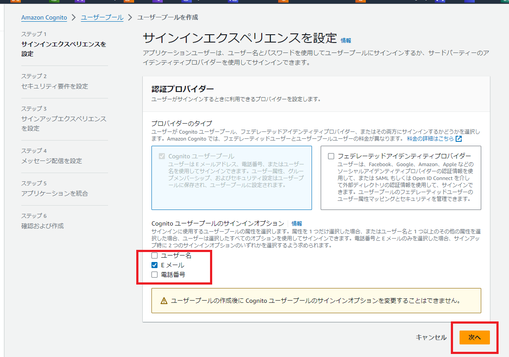Go to ユーザープール breadcrumb link
This screenshot has height=357, width=509.
(x=102, y=17)
